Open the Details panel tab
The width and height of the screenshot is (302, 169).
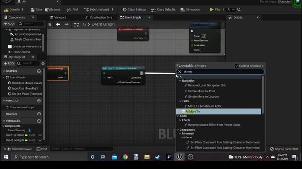tap(235, 17)
